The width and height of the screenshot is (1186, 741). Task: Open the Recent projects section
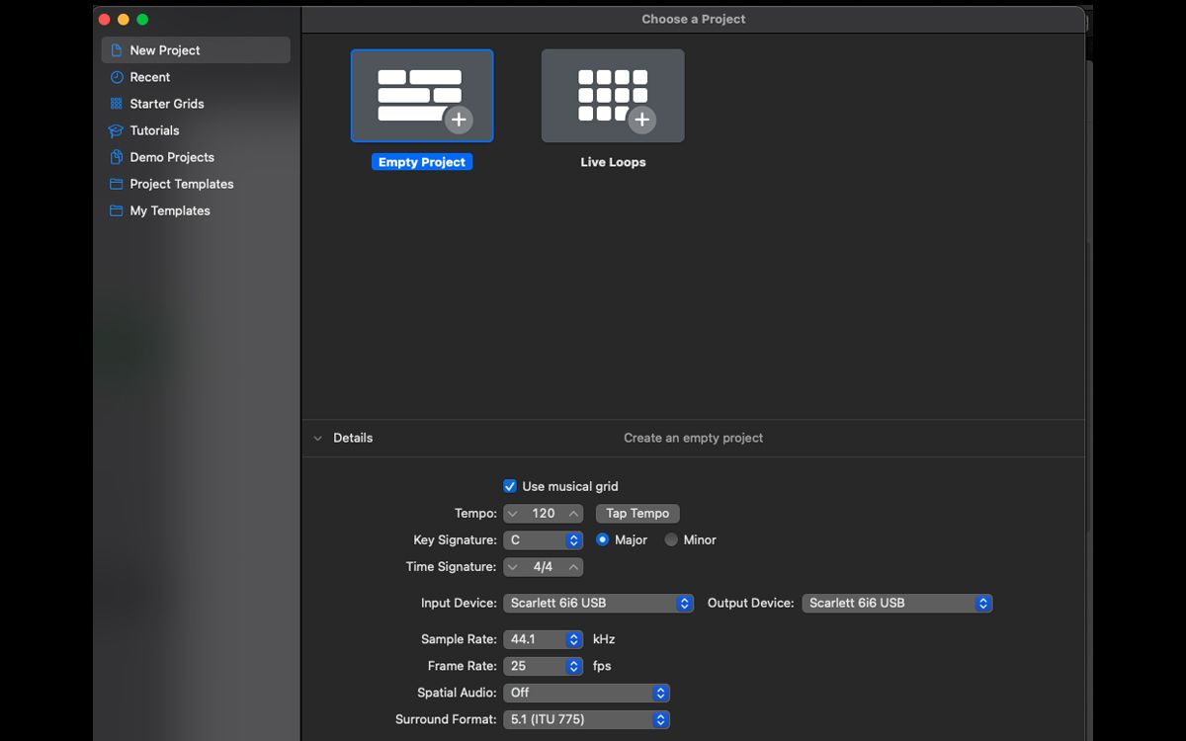116,76
